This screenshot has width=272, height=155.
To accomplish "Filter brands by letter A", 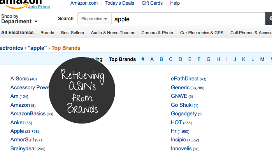I will (x=152, y=59).
